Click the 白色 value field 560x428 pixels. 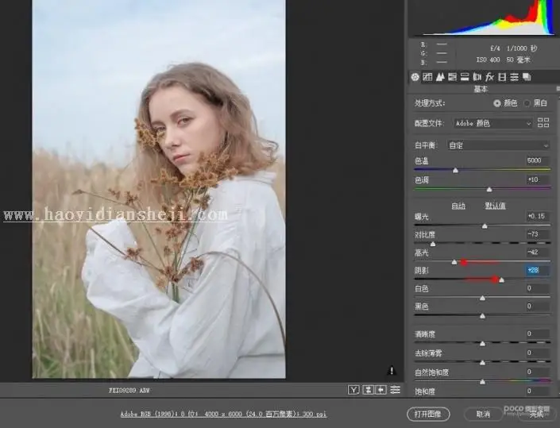point(537,288)
